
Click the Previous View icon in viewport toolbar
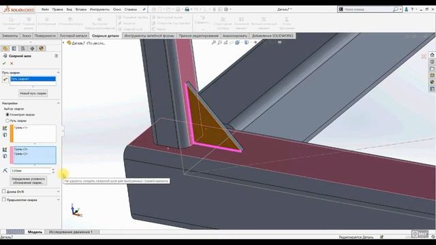pyautogui.click(x=225, y=42)
